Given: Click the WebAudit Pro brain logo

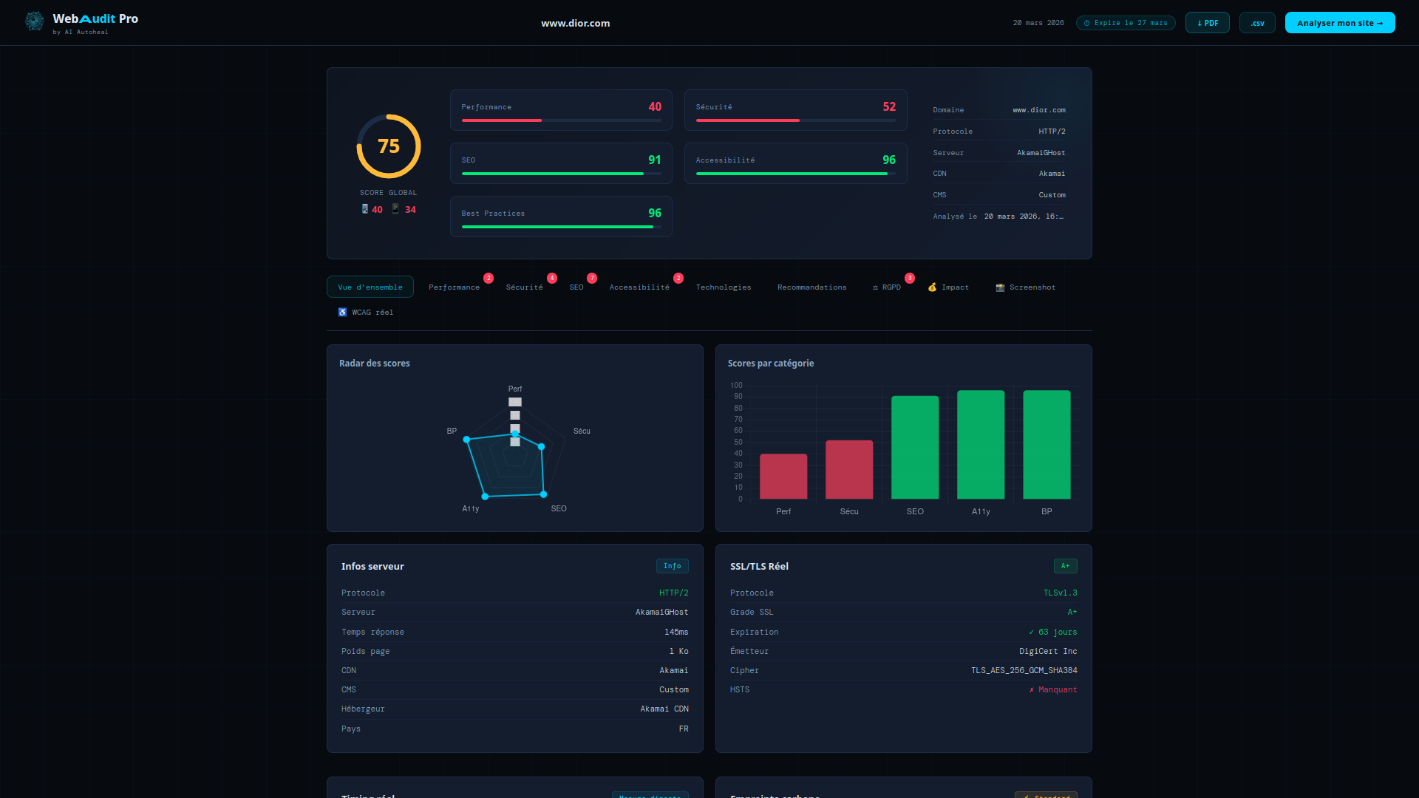Looking at the screenshot, I should coord(34,21).
